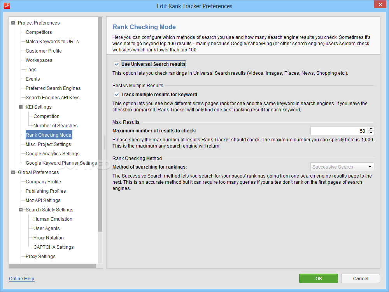The image size is (389, 292).
Task: Collapse the Search Safety Settings node
Action: click(21, 210)
